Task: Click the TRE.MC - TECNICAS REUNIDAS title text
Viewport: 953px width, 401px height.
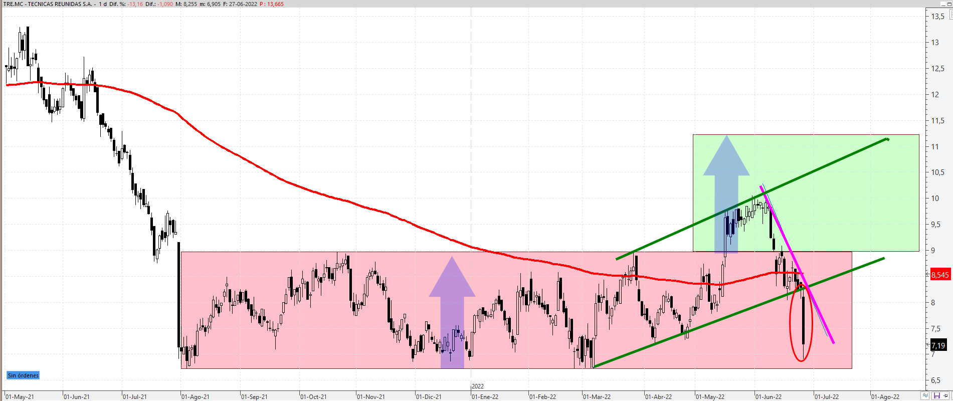Action: pyautogui.click(x=48, y=4)
